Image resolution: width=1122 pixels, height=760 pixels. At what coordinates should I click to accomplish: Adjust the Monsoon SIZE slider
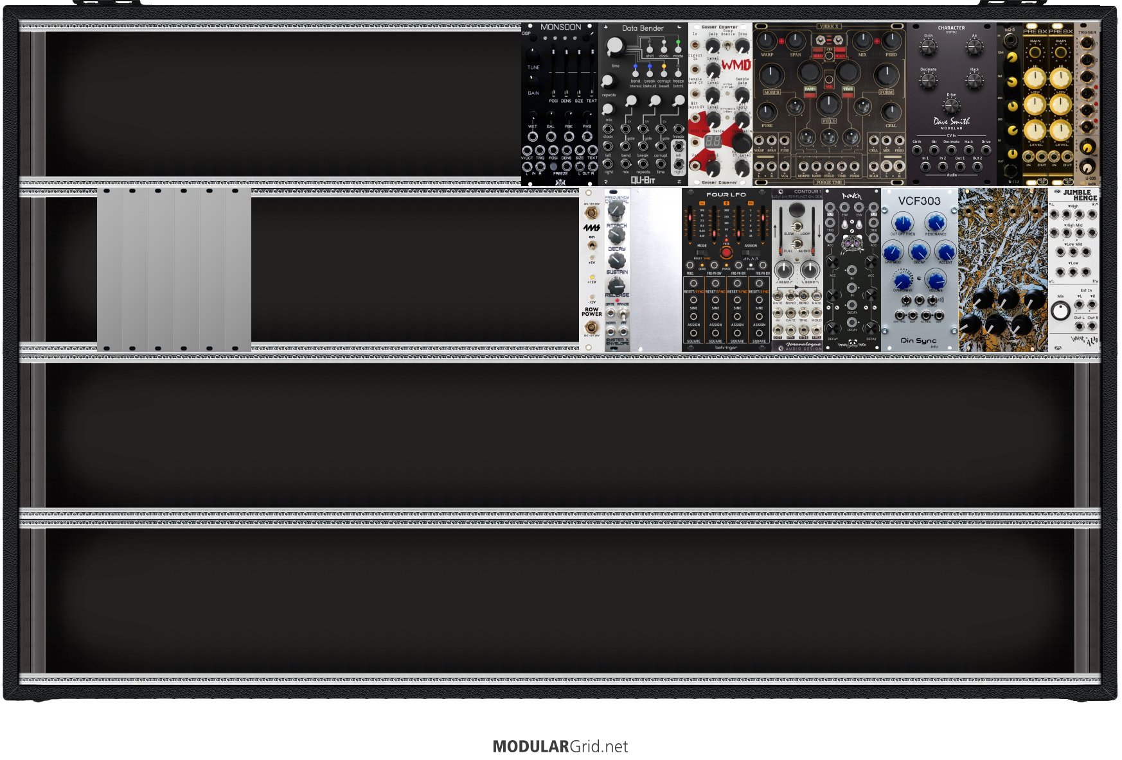[x=579, y=72]
